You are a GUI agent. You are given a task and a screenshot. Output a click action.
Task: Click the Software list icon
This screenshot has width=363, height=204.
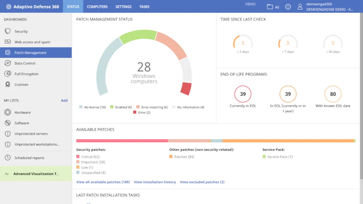click(x=7, y=123)
